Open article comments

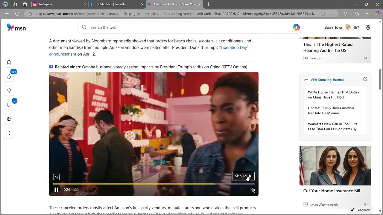(x=9, y=105)
